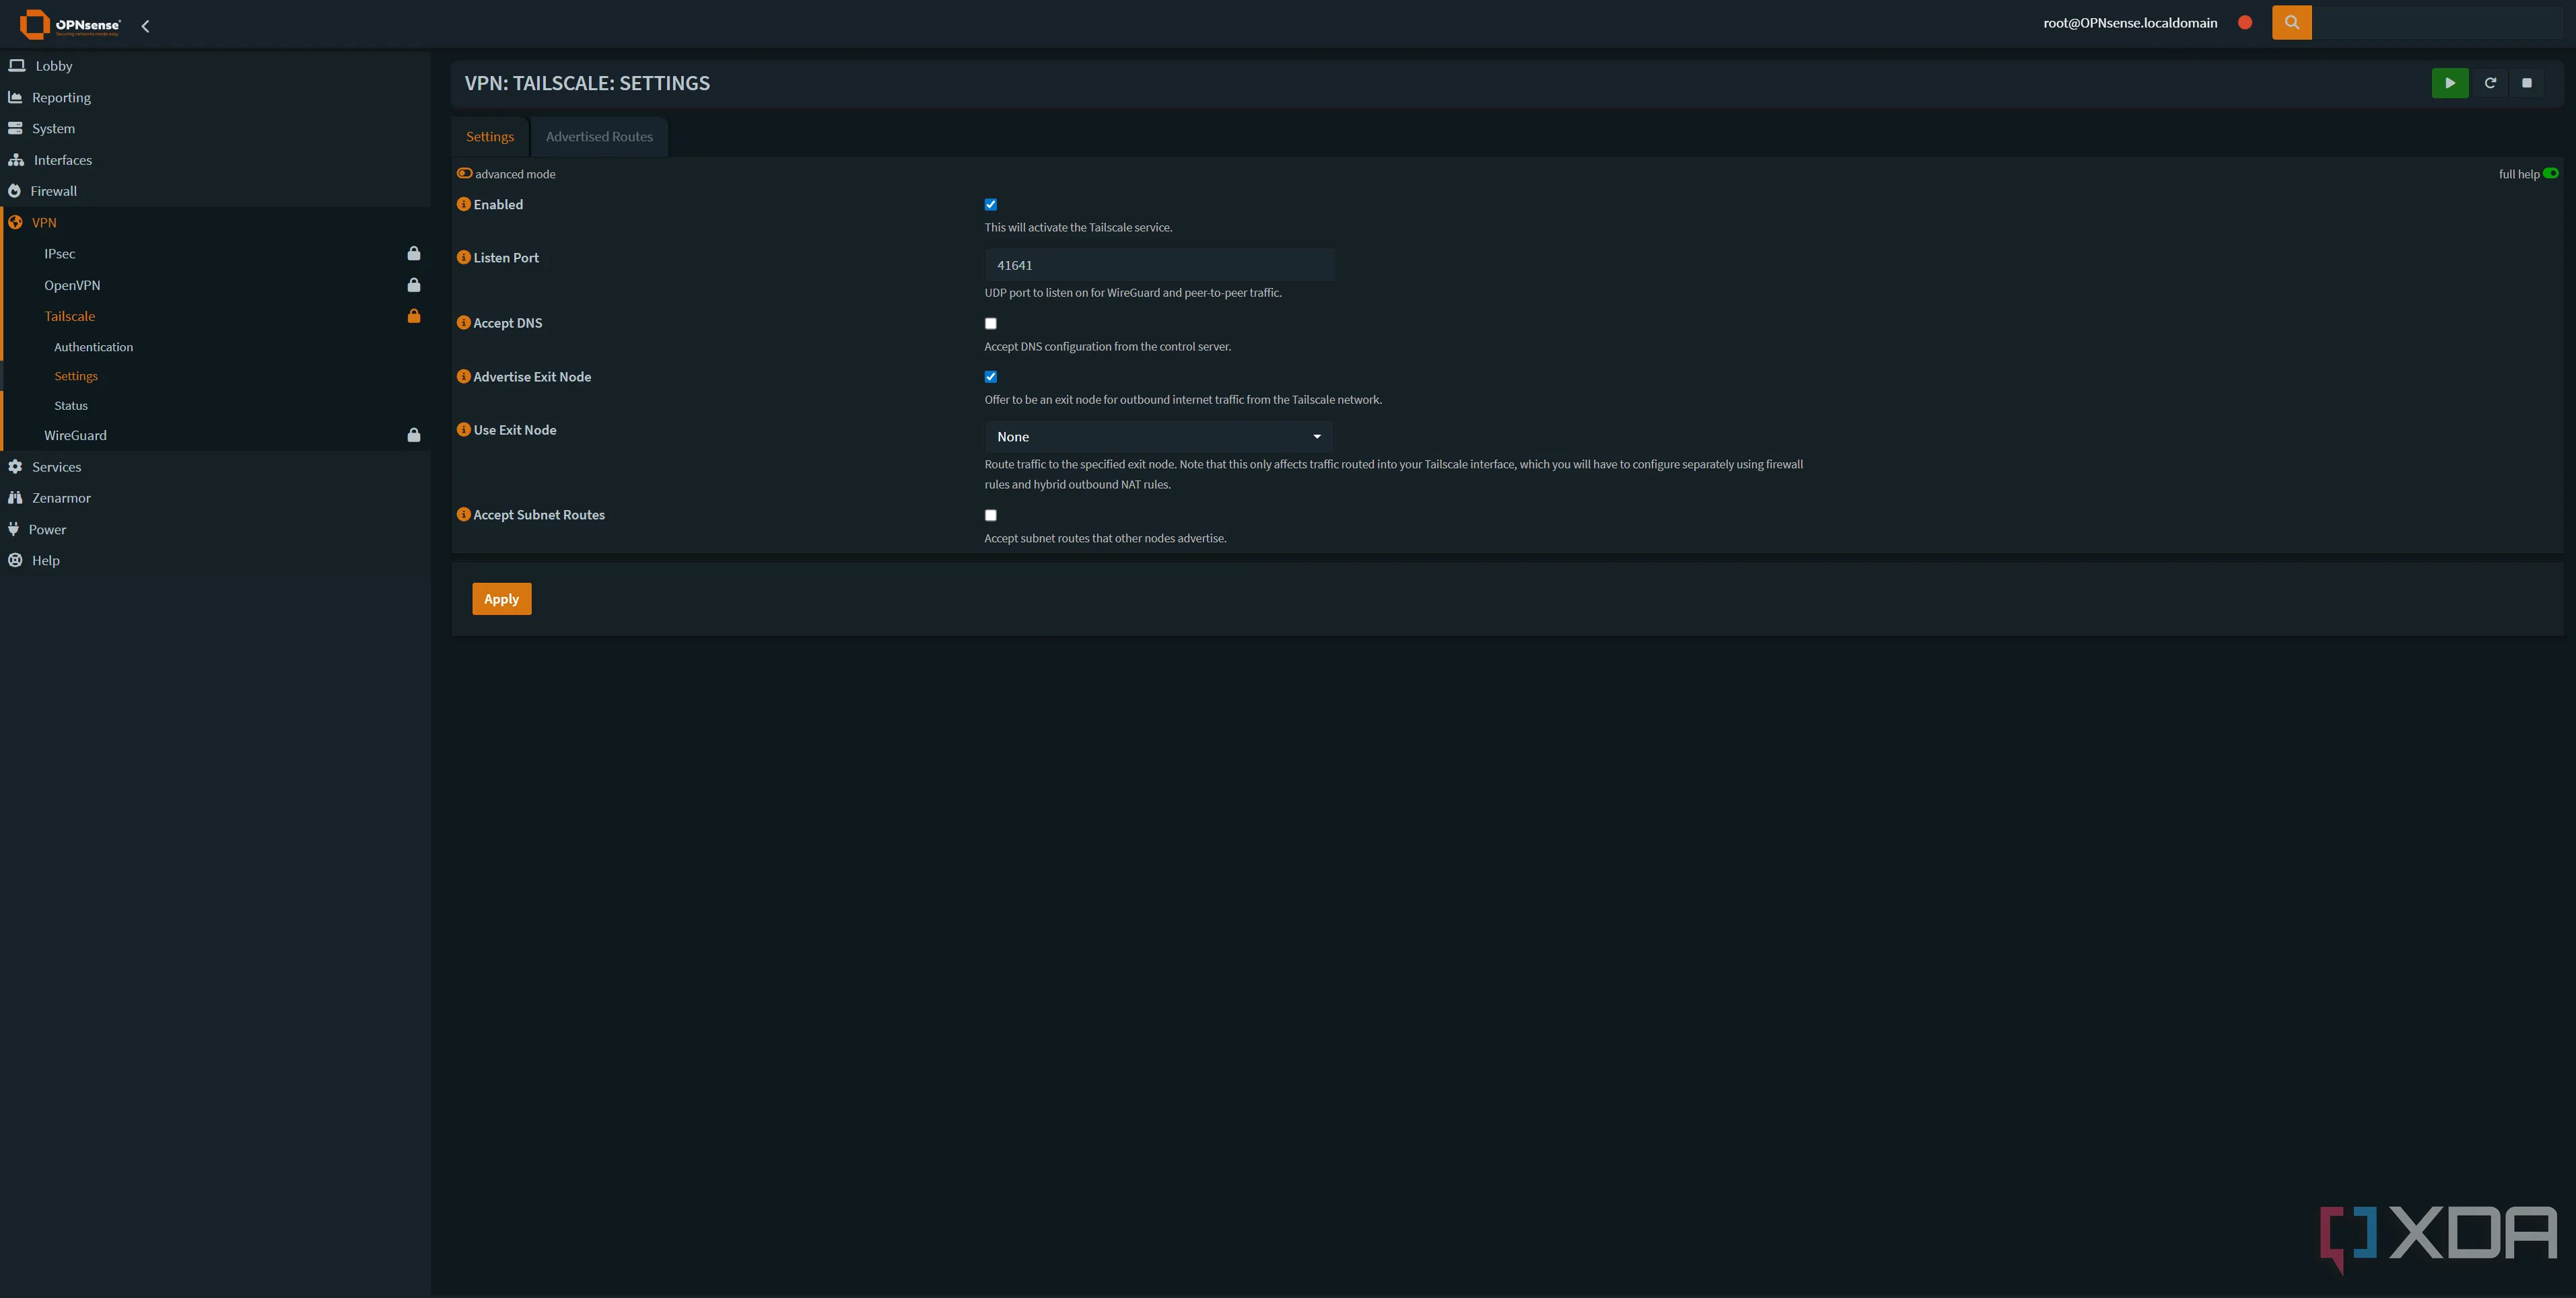Toggle advanced mode switch
The height and width of the screenshot is (1298, 2576).
point(465,173)
